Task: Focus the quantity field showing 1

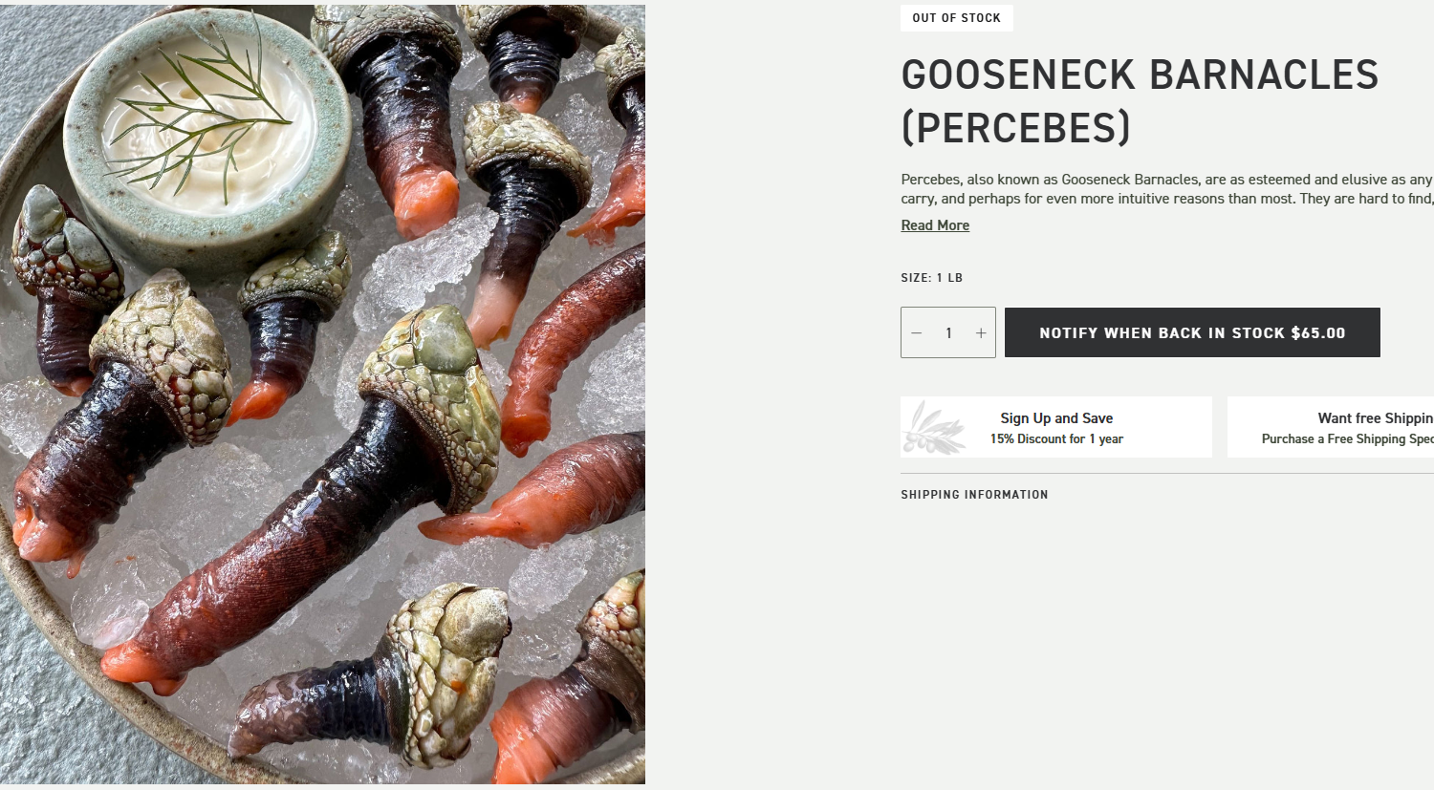Action: pos(948,332)
